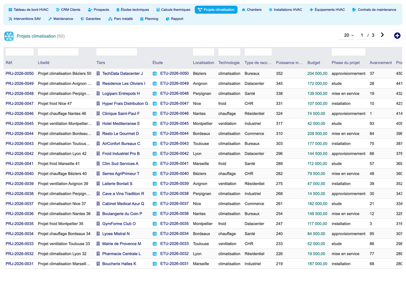Click study icon beside ETU-2026-0041
406x285 pixels.
155,164
